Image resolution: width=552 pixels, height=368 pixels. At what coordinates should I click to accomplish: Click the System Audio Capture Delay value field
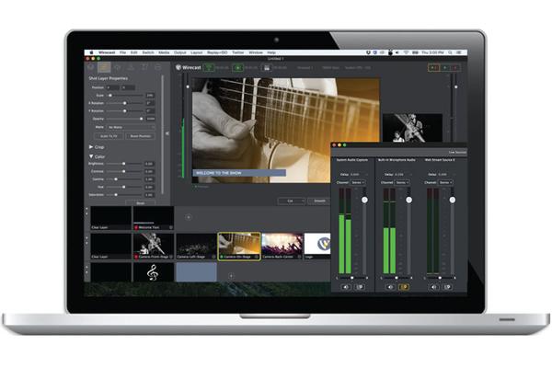pos(355,174)
